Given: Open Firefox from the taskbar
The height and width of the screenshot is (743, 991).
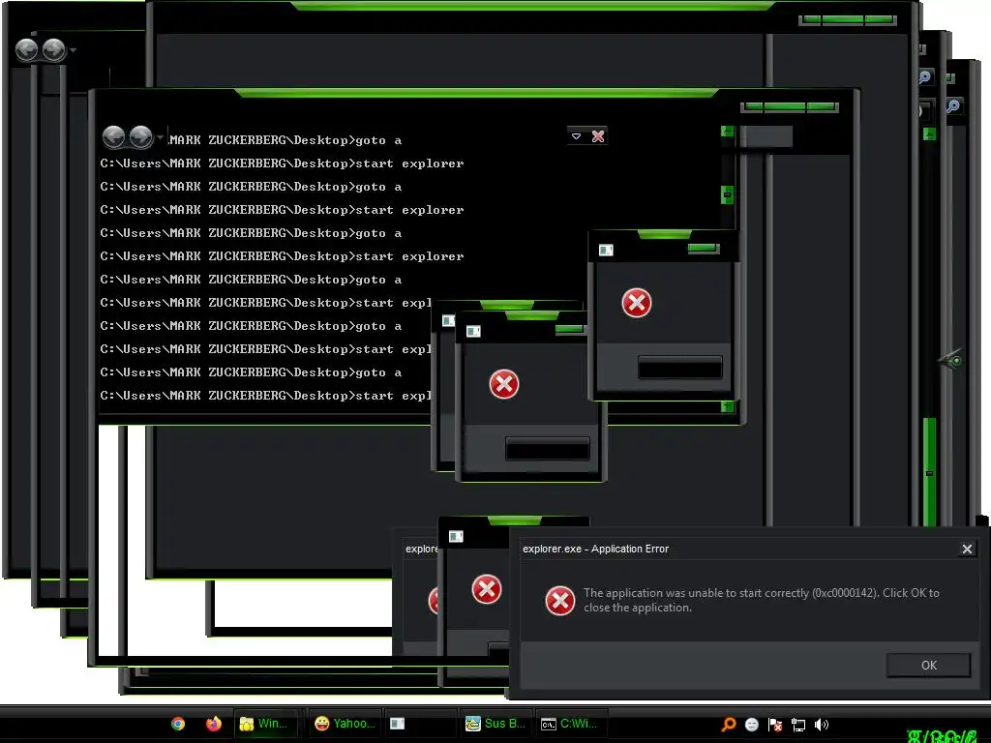Looking at the screenshot, I should tap(214, 724).
